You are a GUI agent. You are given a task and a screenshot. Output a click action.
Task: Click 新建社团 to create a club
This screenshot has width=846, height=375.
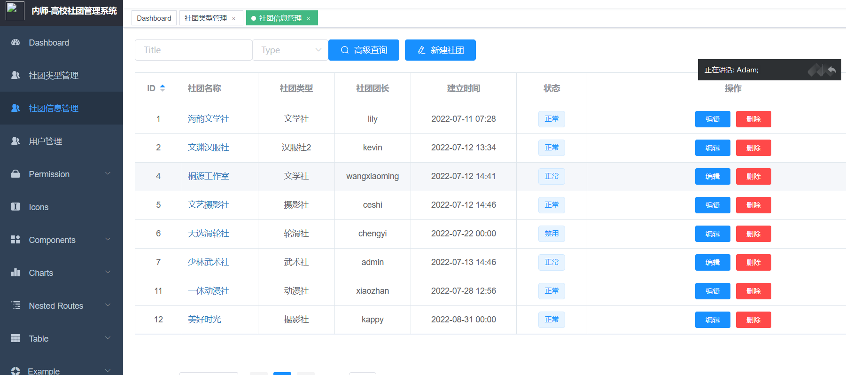(x=440, y=50)
